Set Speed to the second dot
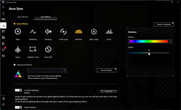This screenshot has width=181, height=110. [x=139, y=50]
